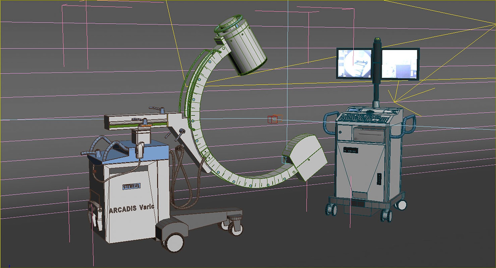Click the left monitor screen on the cart

coord(355,64)
